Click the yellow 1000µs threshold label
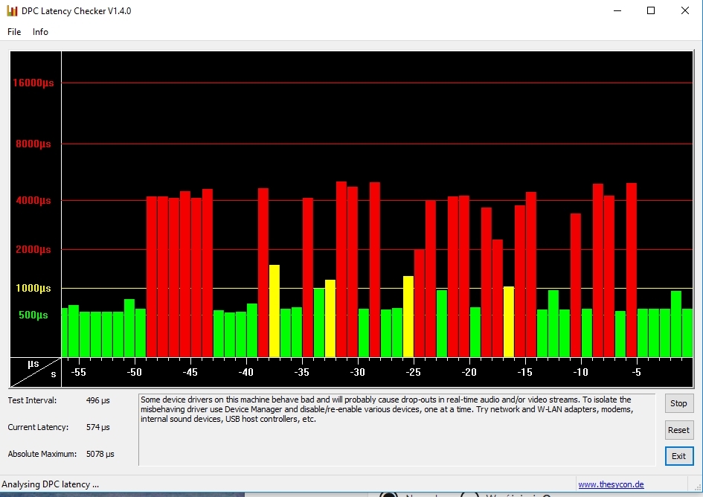Image resolution: width=703 pixels, height=497 pixels. [33, 289]
